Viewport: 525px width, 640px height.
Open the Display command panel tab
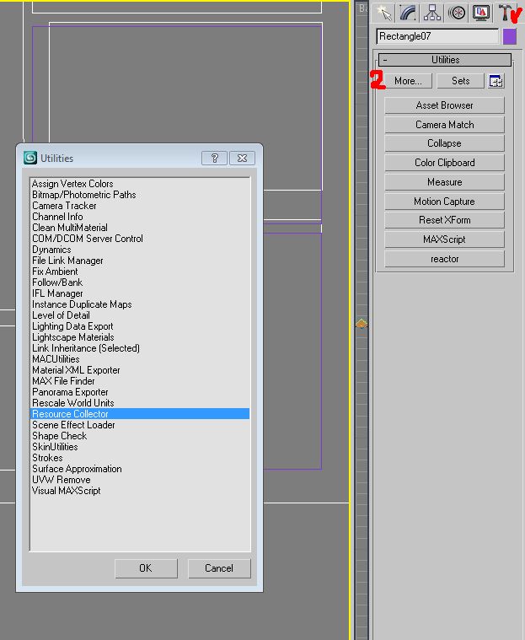tap(481, 13)
